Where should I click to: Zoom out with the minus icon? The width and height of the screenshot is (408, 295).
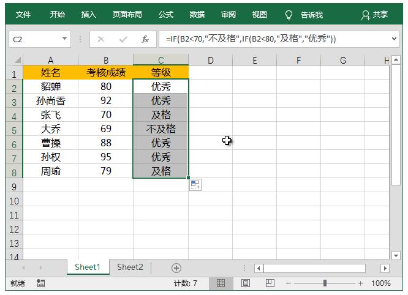pos(289,283)
